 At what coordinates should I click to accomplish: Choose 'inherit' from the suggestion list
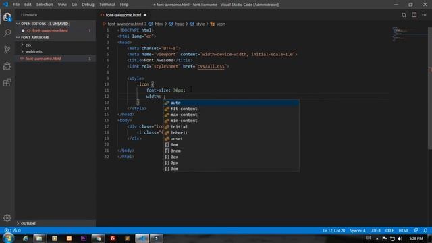point(232,133)
